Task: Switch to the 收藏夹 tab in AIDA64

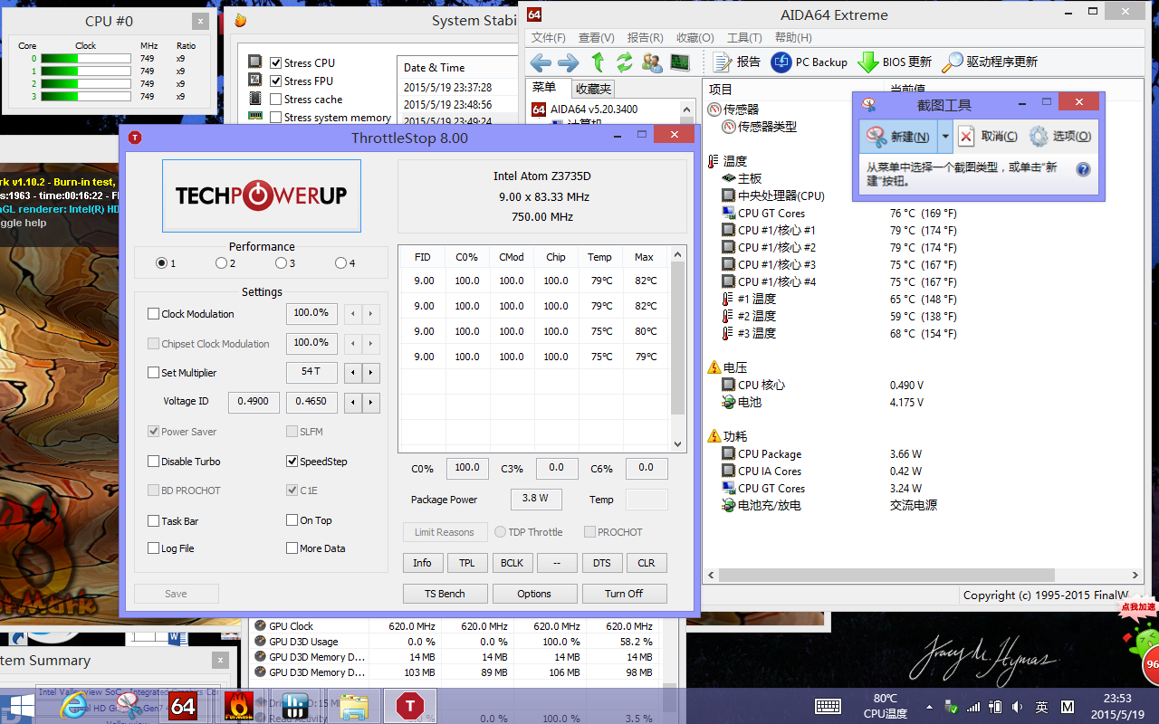Action: click(593, 89)
